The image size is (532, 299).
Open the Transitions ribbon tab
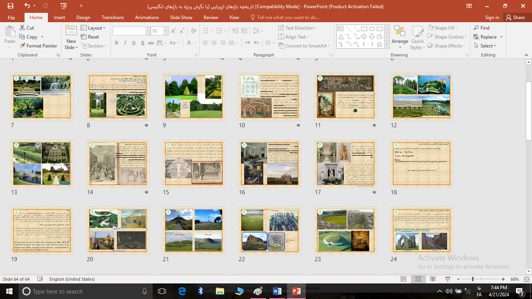click(113, 18)
